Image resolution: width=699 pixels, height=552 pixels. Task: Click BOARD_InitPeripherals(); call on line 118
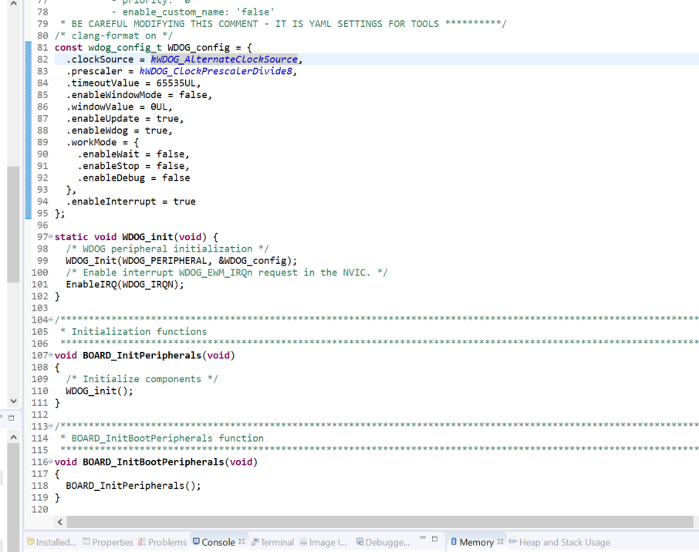pos(133,486)
